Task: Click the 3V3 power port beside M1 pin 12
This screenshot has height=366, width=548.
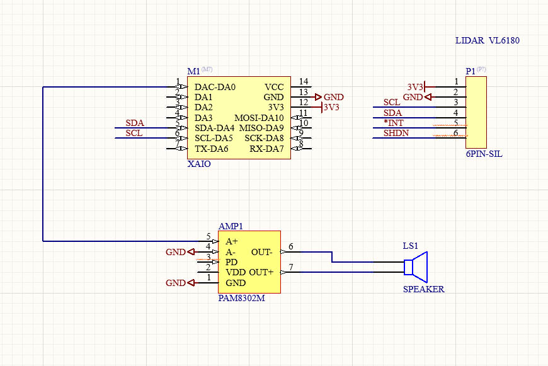Action: pos(331,108)
